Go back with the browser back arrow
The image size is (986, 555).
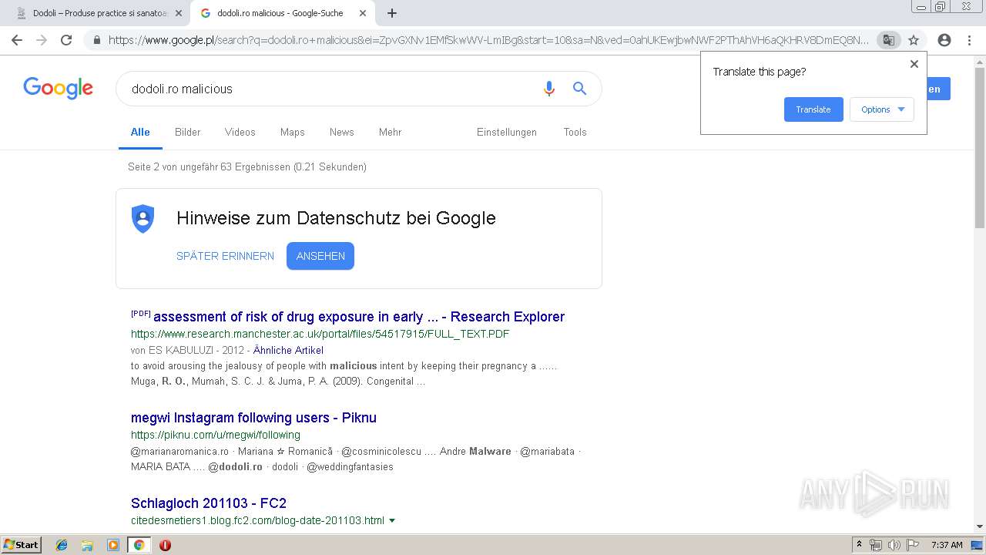coord(17,40)
